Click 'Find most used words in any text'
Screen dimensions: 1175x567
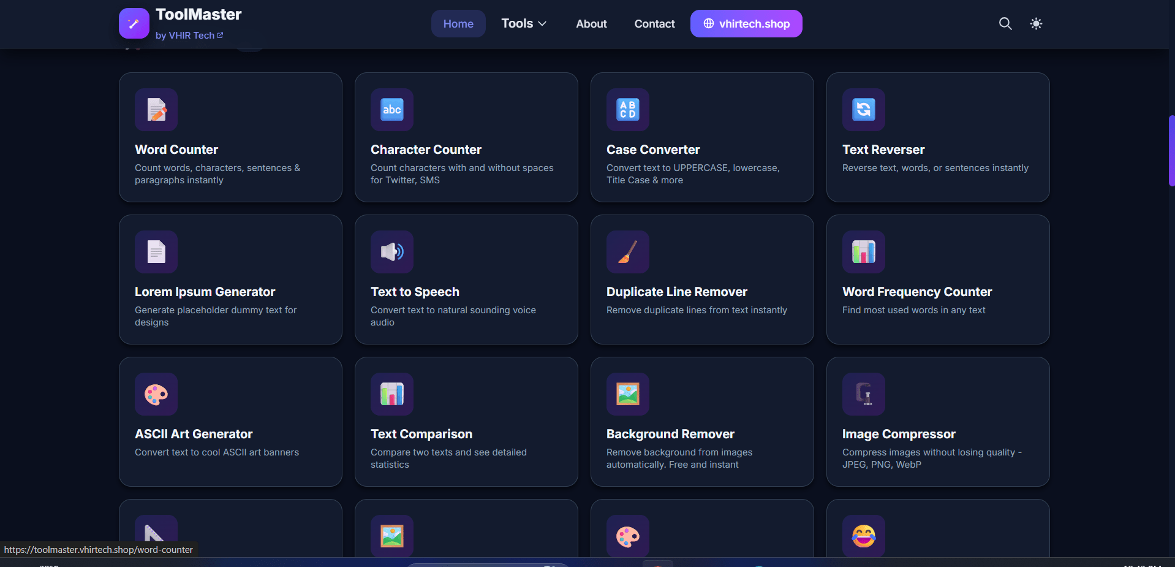914,310
